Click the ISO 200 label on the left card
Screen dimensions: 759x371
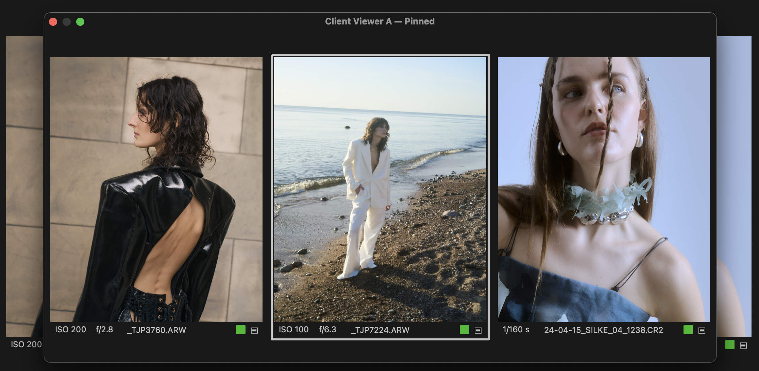70,329
